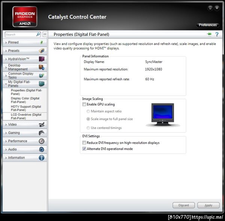Viewport: 225px width, 221px height.
Task: Click the Desktop Management icon
Action: coord(42,67)
